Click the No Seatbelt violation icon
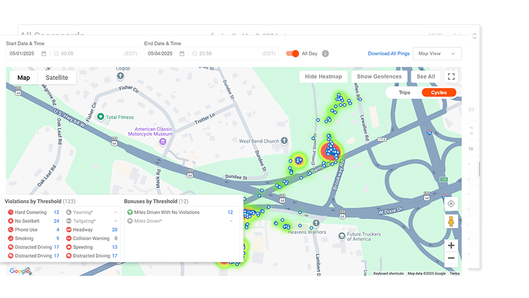The width and height of the screenshot is (529, 298). [10, 221]
